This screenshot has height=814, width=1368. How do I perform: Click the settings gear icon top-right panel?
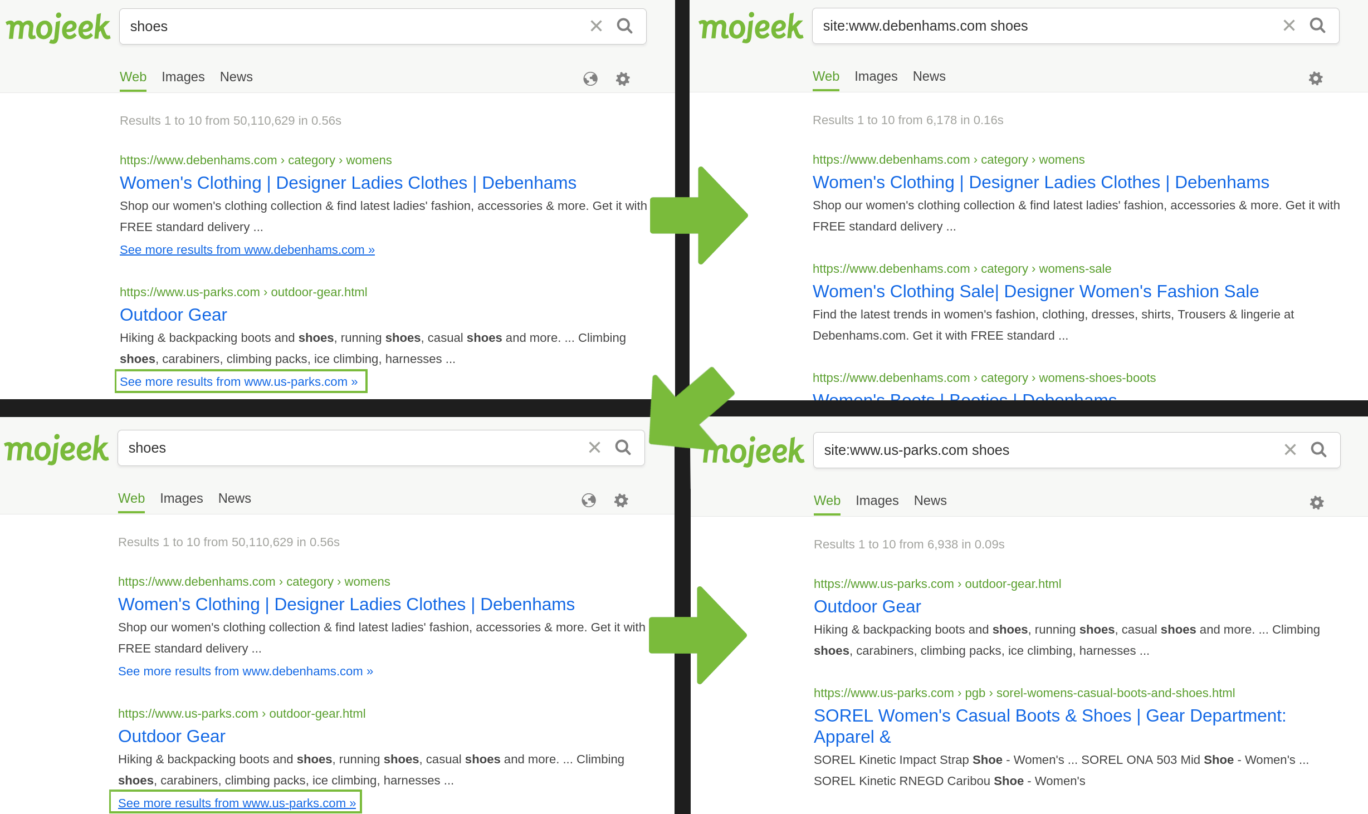point(1316,77)
